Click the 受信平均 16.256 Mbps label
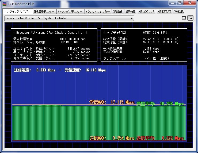Image resolution: width=198 pixels, height=153 pixels. tap(160, 104)
